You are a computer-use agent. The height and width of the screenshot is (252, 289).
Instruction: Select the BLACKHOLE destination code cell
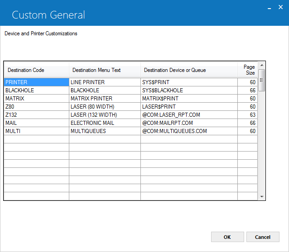point(37,90)
